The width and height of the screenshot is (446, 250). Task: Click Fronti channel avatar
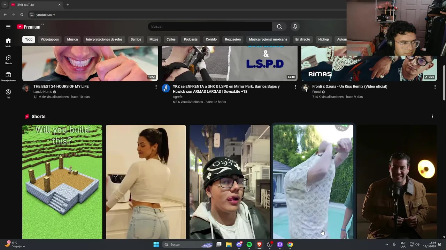pos(305,88)
